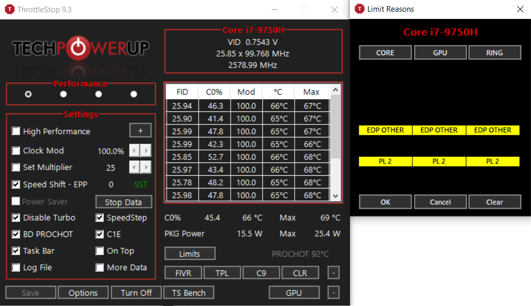Click the SST indicator text
Screen dimensions: 531x306
click(141, 184)
